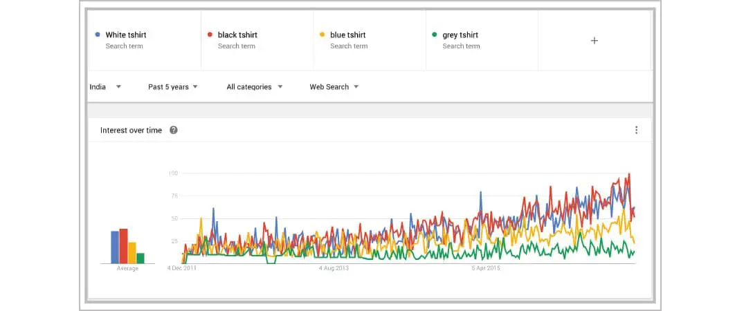Click the red average bar

[x=123, y=245]
